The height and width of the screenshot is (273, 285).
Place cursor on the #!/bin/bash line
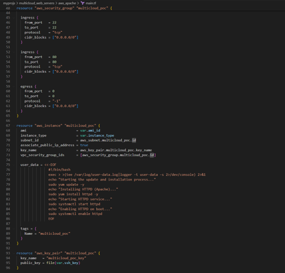pos(59,169)
